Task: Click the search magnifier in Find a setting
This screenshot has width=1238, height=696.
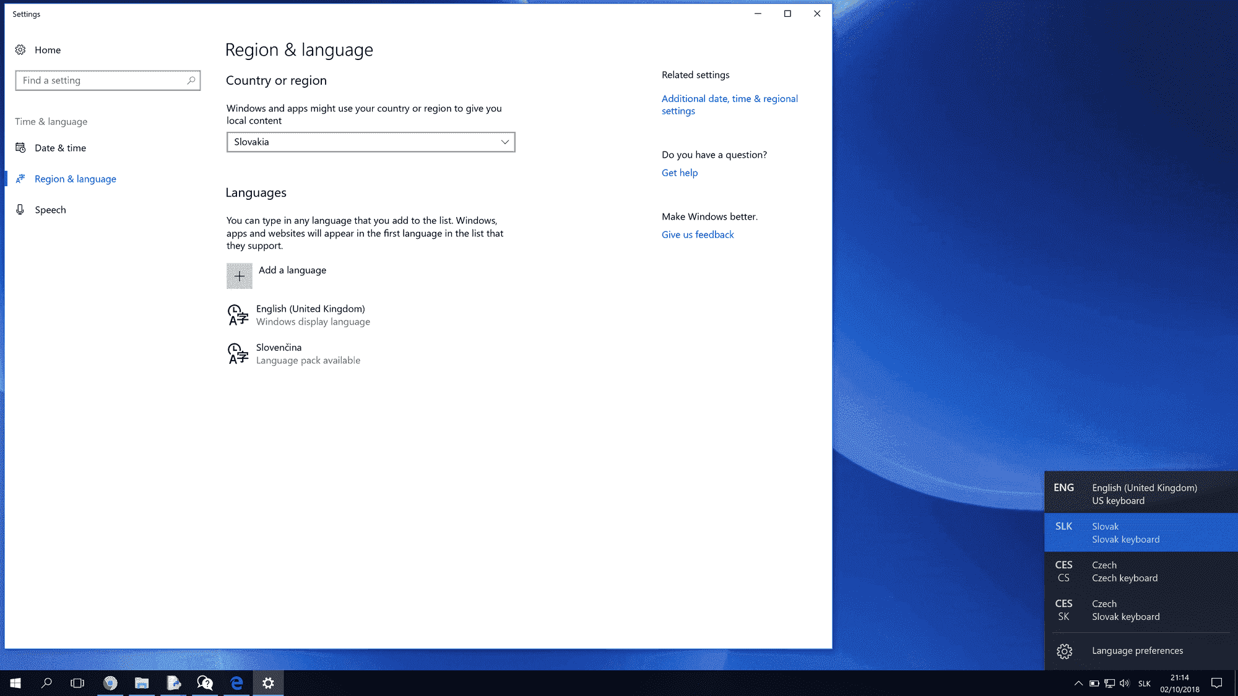Action: coord(191,80)
